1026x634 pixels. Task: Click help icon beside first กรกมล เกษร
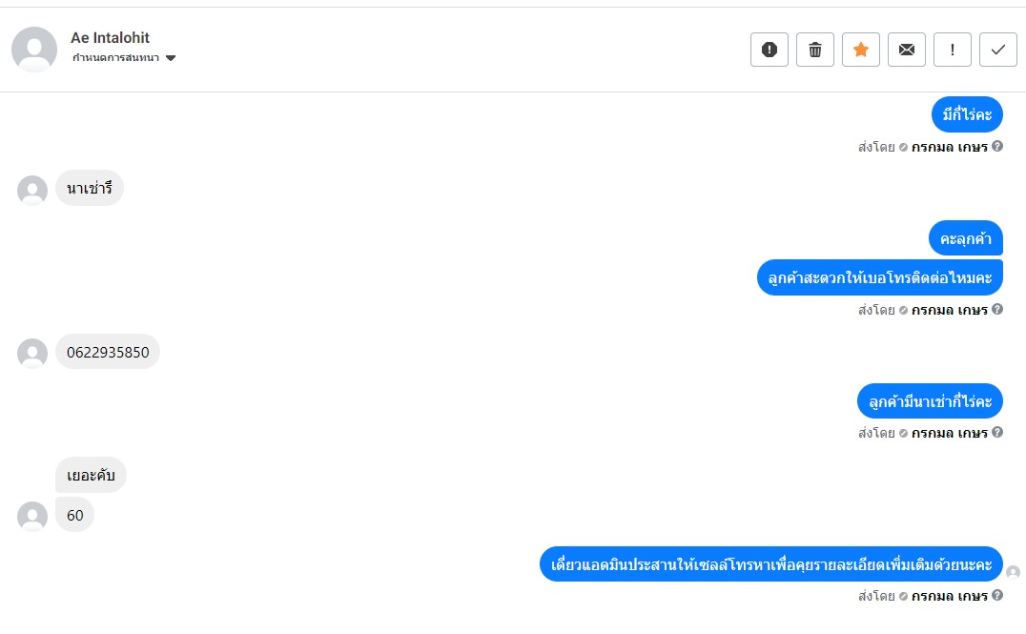click(x=997, y=146)
